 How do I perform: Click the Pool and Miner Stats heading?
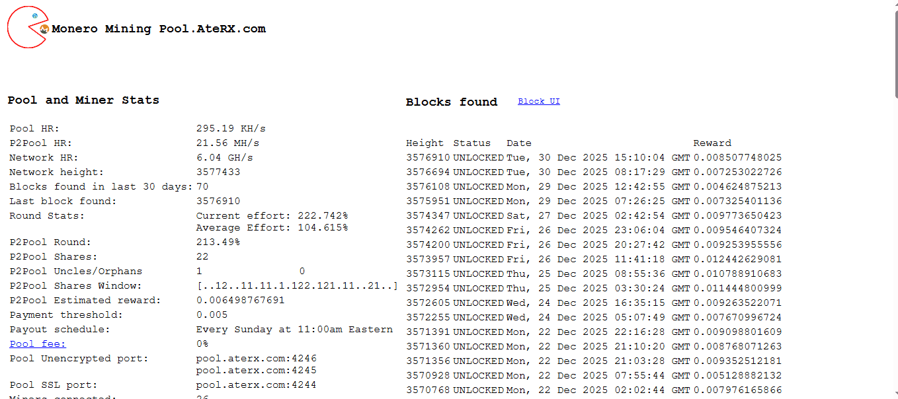[83, 100]
